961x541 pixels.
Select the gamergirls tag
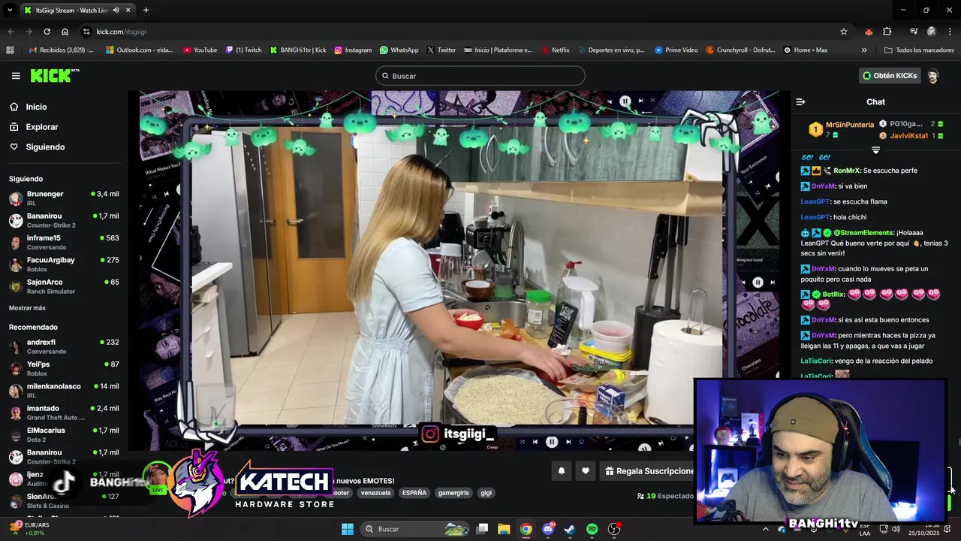coord(453,493)
